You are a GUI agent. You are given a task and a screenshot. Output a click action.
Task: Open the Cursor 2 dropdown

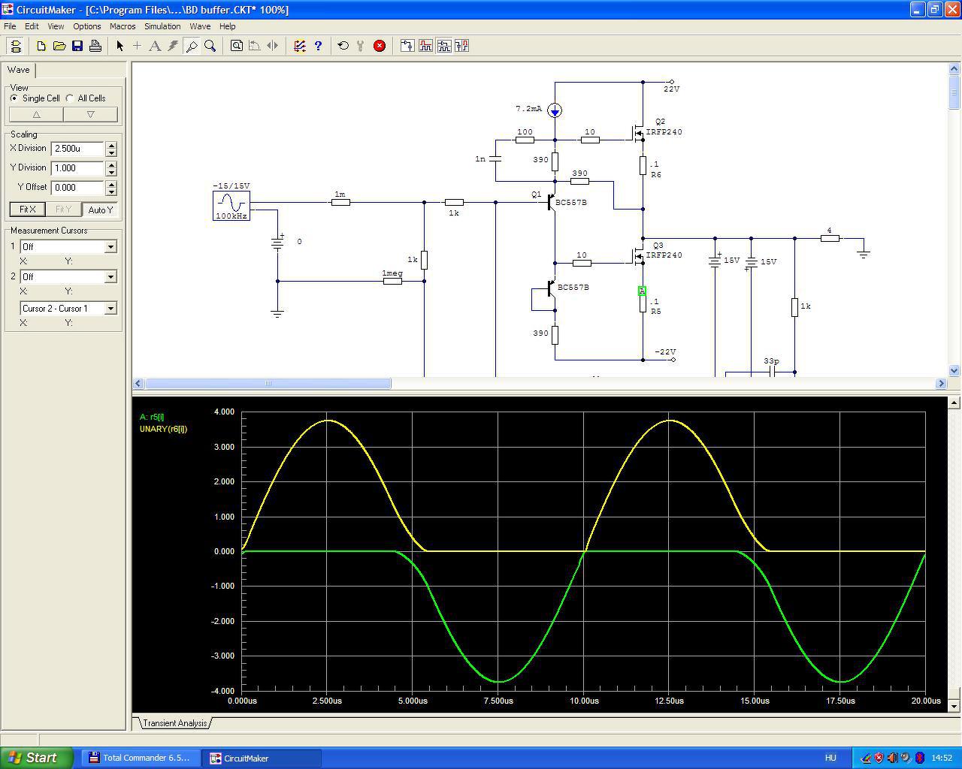coord(110,277)
